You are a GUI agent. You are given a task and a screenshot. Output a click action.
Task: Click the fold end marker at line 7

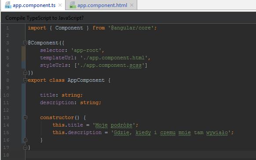click(x=25, y=73)
